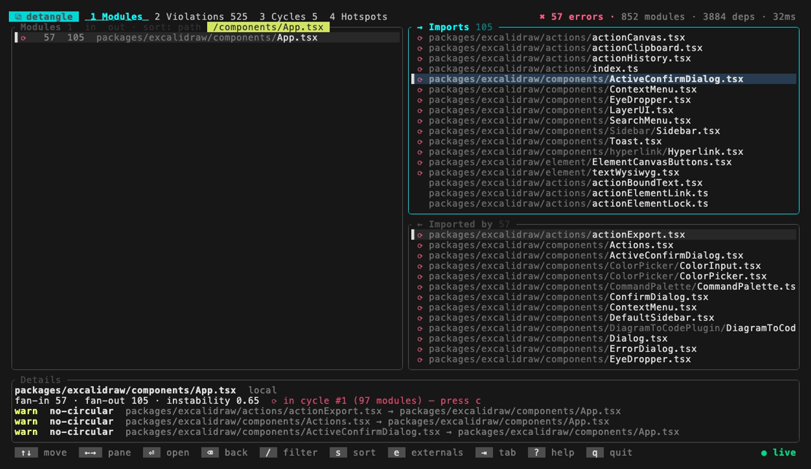Click the Imports 105 panel header
This screenshot has width=811, height=469.
(x=454, y=27)
